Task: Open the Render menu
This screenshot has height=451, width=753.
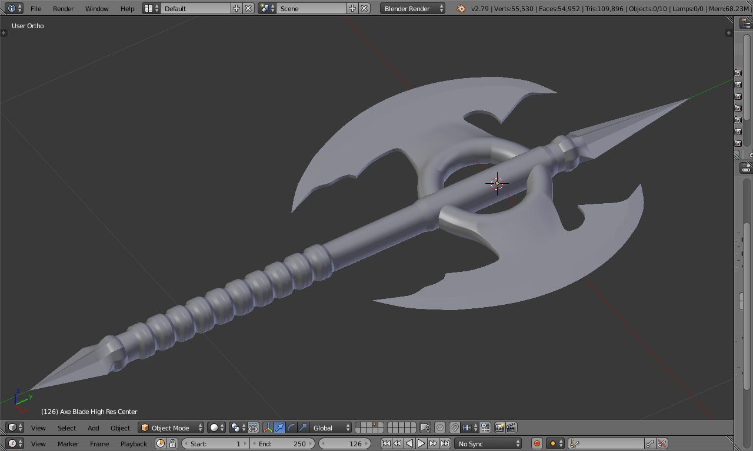Action: click(64, 9)
